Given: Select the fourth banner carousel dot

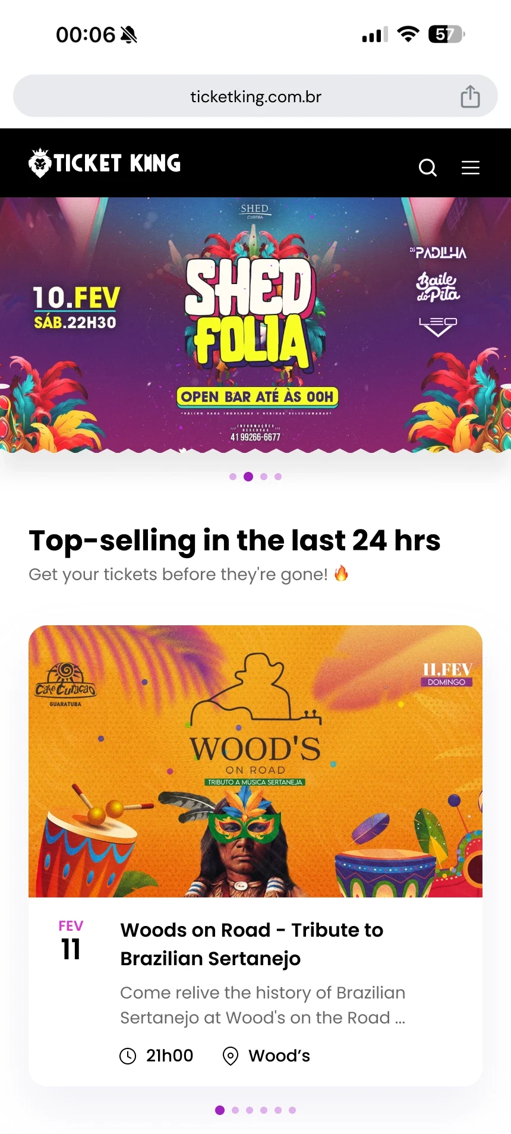Looking at the screenshot, I should coord(278,477).
